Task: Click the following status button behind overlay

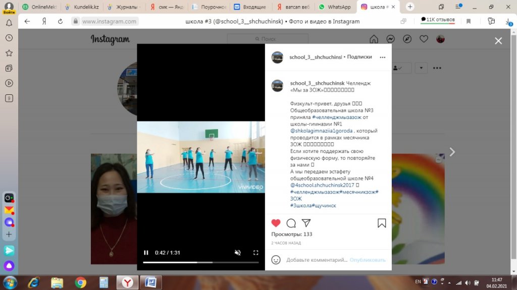Action: click(x=402, y=68)
